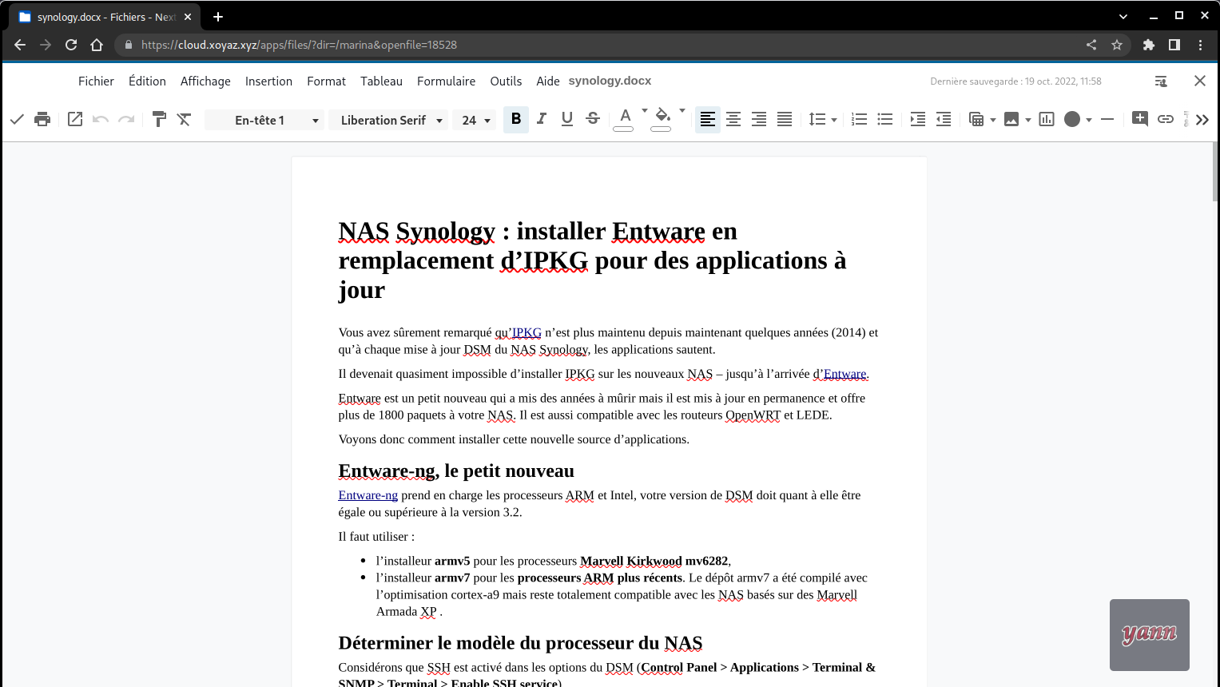The height and width of the screenshot is (687, 1220).
Task: Clear direct formatting with crossed-T icon
Action: [x=185, y=120]
